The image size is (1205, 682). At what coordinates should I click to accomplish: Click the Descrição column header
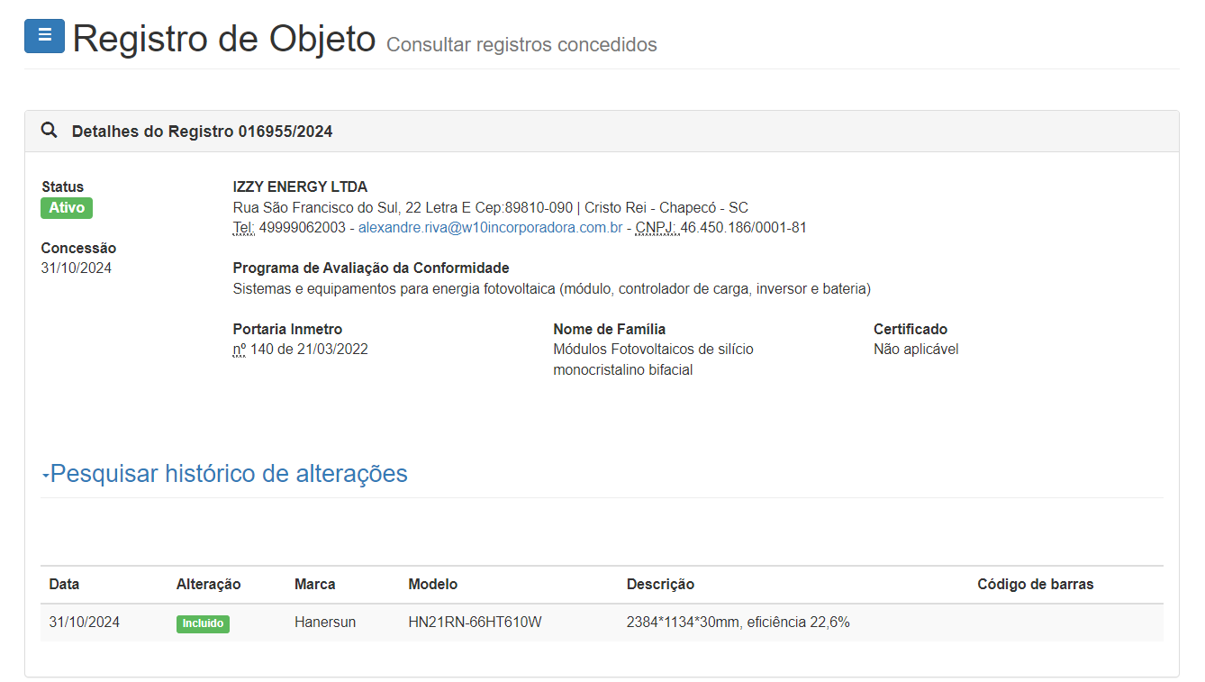(660, 584)
